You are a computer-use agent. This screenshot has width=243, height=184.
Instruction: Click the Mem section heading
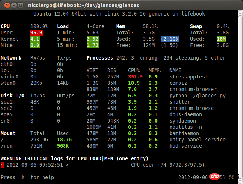point(121,26)
